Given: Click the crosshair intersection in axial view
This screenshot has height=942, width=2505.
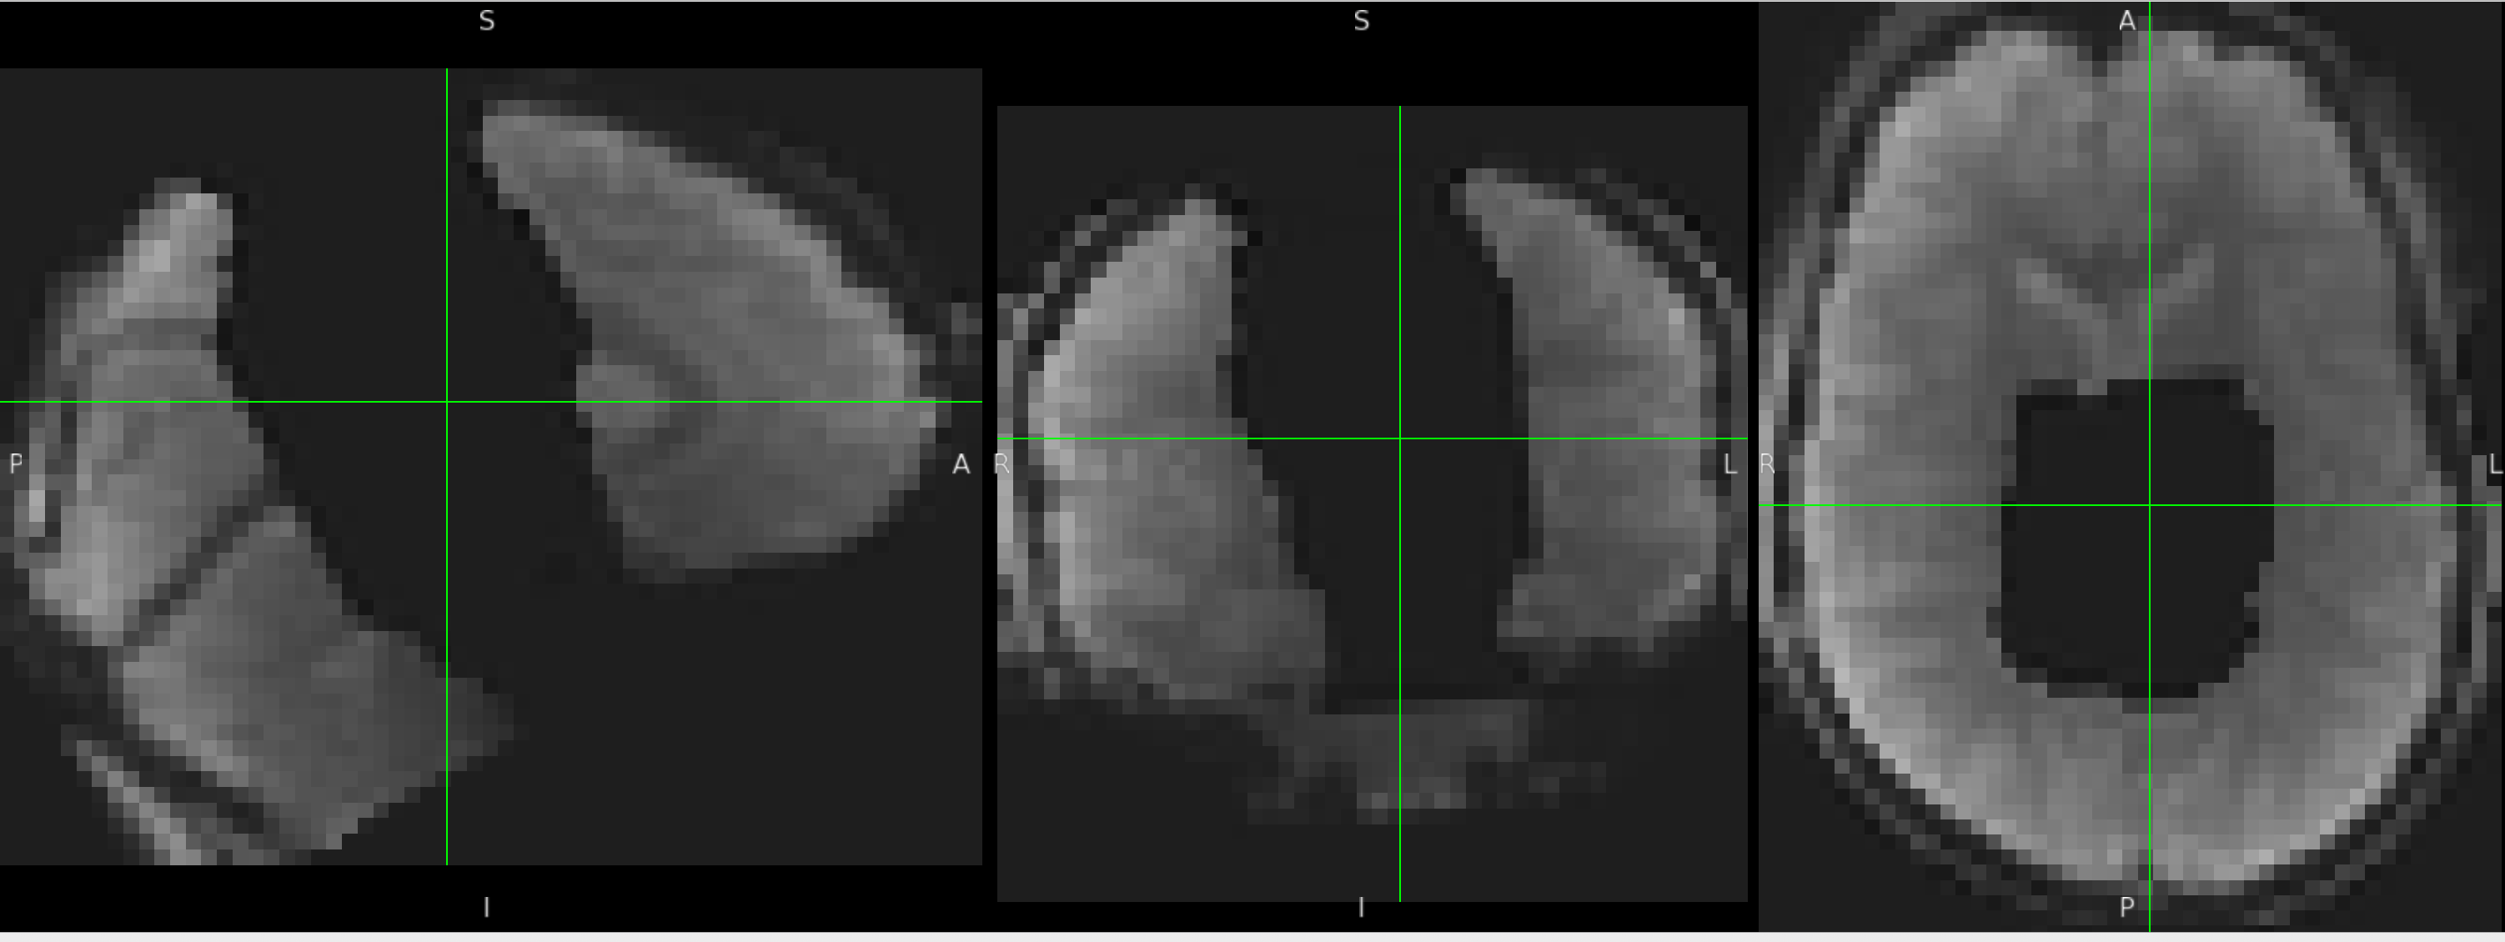Looking at the screenshot, I should (2150, 505).
